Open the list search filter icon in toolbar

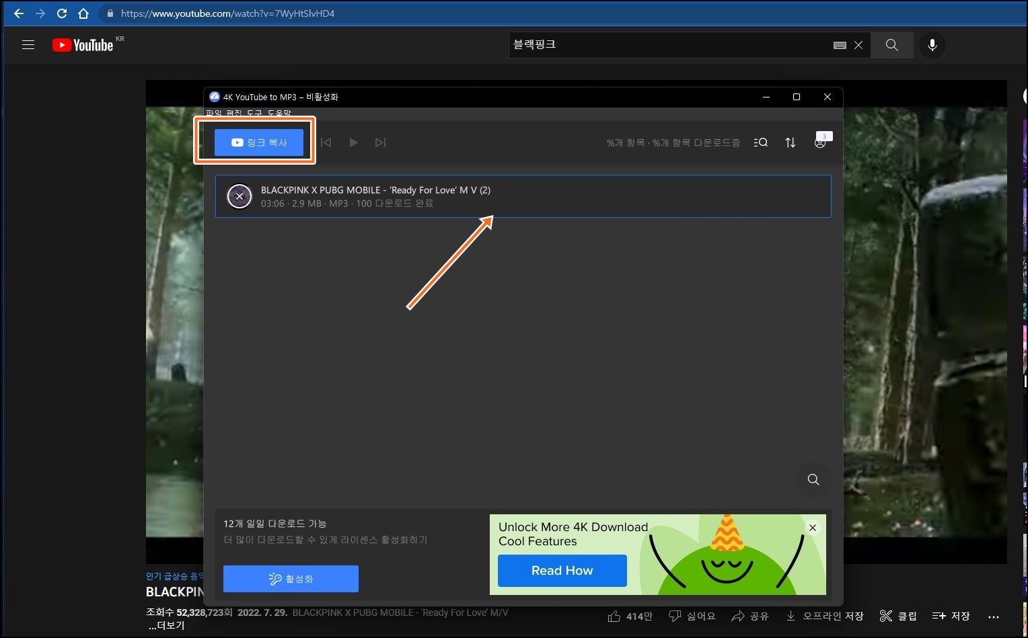click(761, 143)
